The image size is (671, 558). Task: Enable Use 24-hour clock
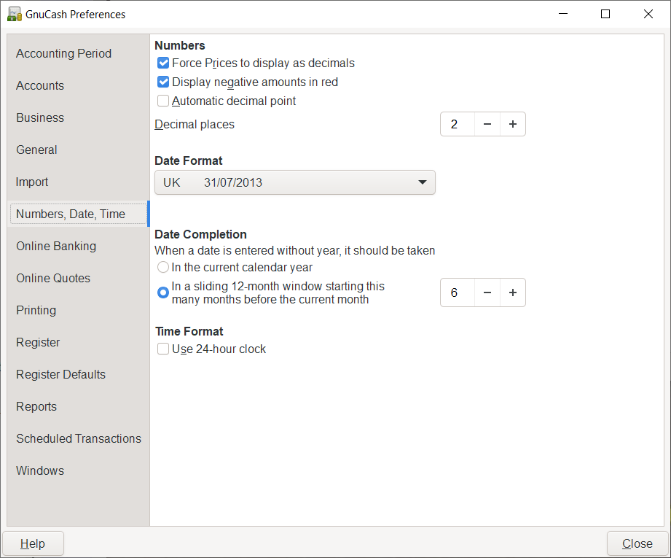click(x=163, y=349)
